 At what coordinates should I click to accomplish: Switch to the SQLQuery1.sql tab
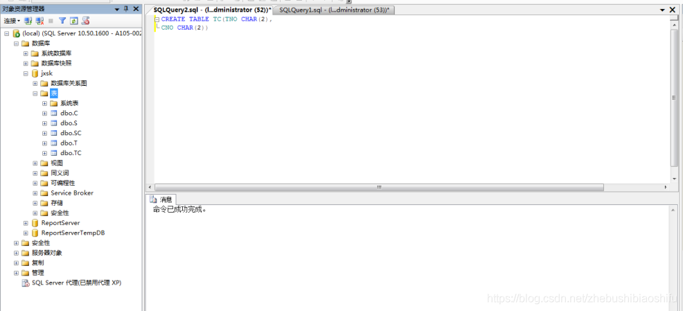pos(335,10)
